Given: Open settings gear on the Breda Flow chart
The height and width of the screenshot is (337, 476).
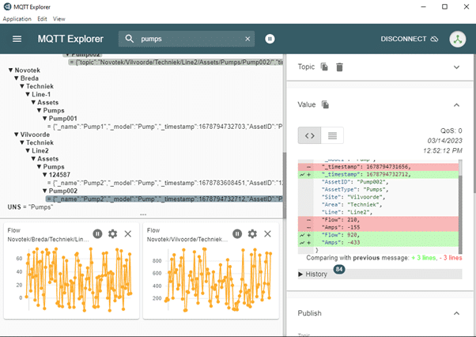Looking at the screenshot, I should click(x=113, y=233).
